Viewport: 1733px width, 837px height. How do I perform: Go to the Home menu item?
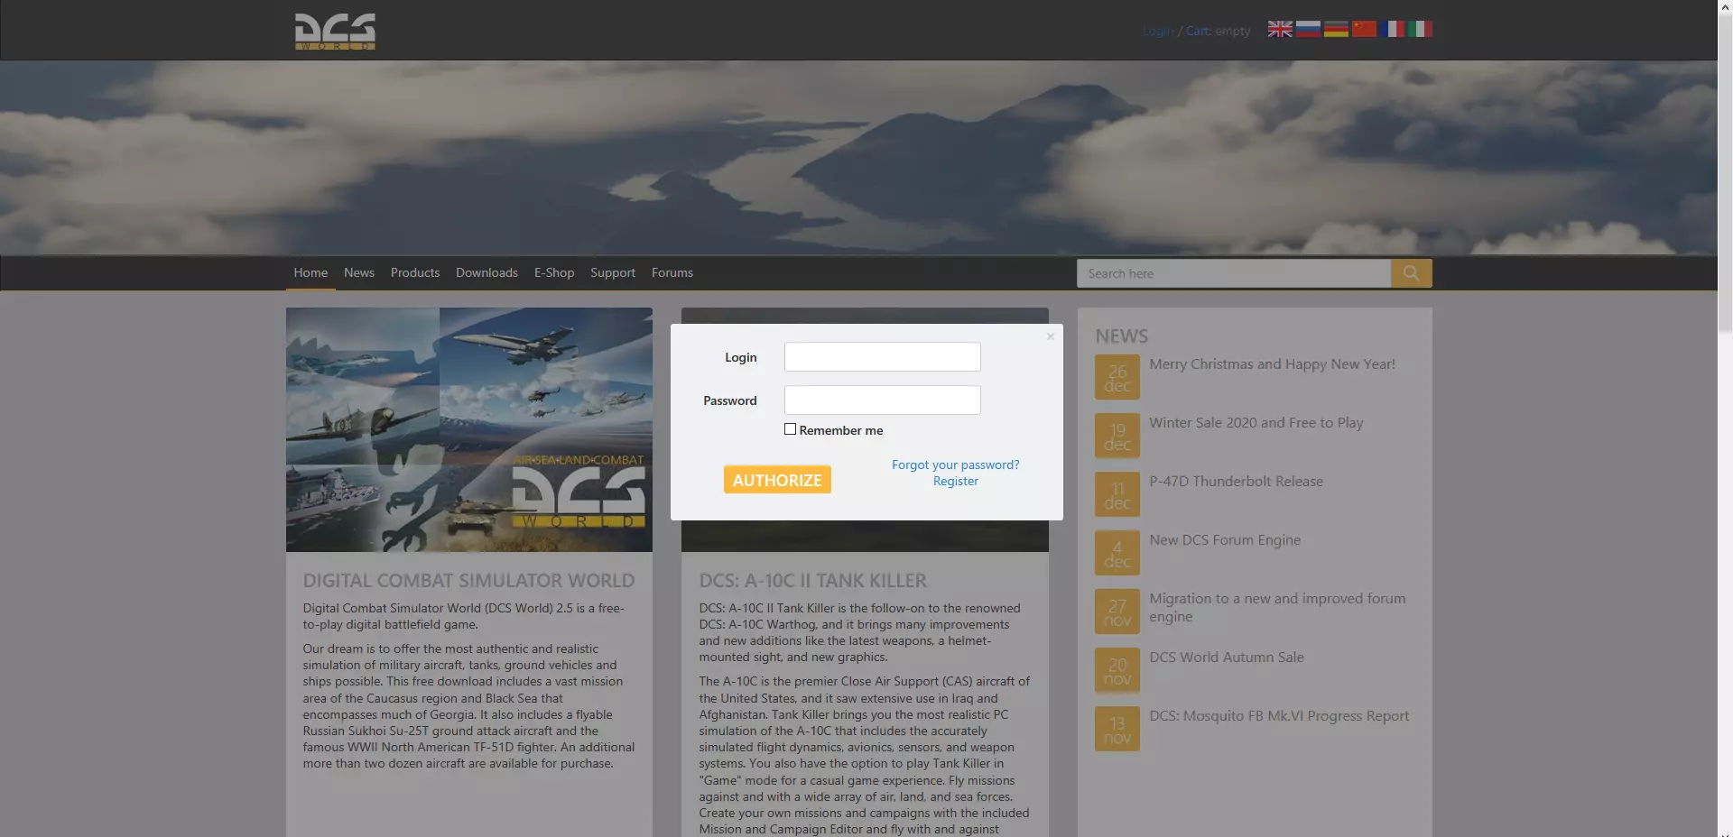[x=310, y=272]
